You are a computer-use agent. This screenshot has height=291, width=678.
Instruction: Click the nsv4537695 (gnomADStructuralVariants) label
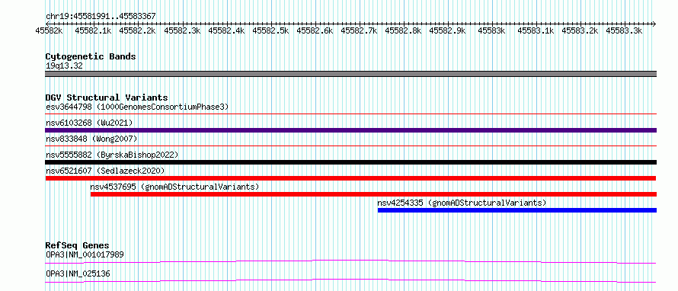[x=174, y=187]
